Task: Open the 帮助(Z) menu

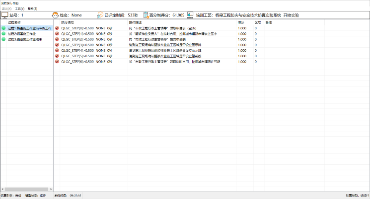Action: click(x=32, y=8)
